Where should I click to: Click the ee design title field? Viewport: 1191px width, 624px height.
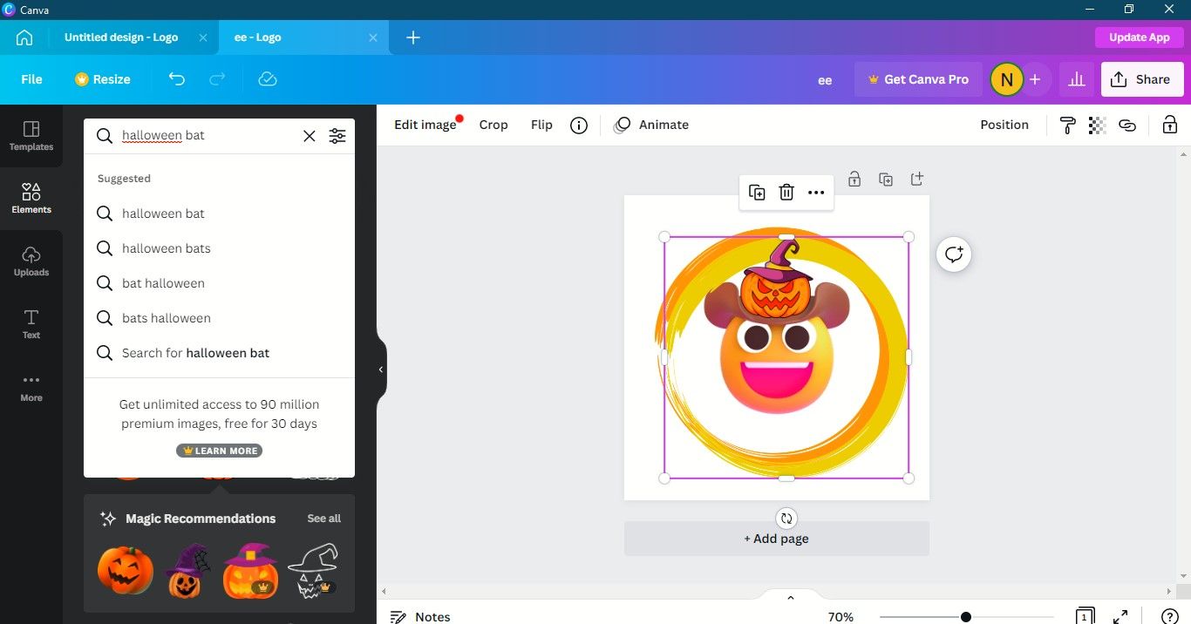tap(825, 80)
